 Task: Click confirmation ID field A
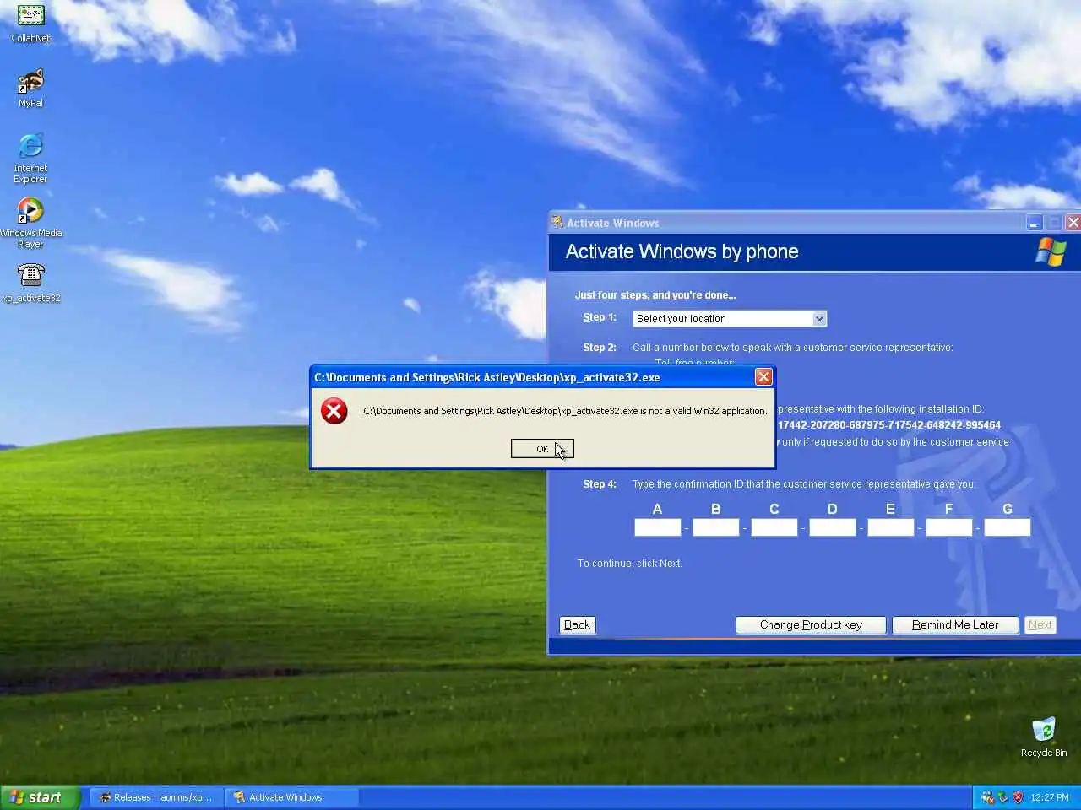click(x=657, y=527)
